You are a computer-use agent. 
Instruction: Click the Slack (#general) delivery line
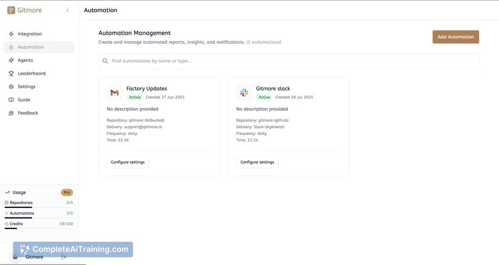(260, 127)
